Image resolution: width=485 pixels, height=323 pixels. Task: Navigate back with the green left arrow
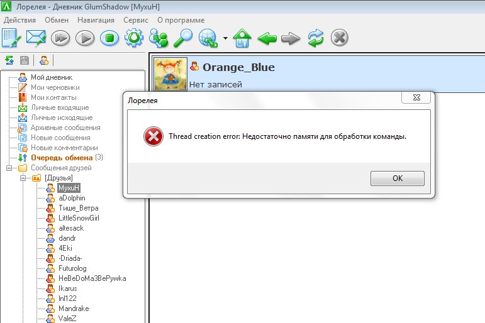click(267, 38)
